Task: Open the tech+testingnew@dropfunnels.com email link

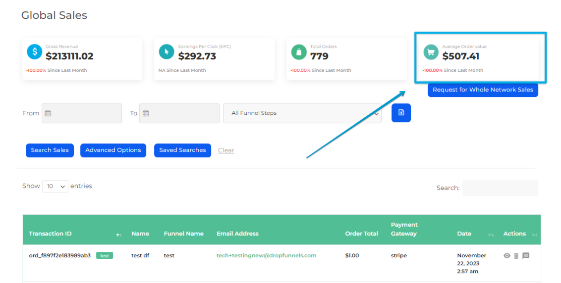Action: [x=266, y=256]
